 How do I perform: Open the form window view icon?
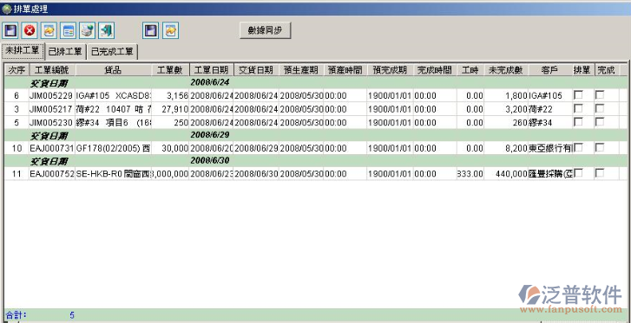[x=69, y=30]
